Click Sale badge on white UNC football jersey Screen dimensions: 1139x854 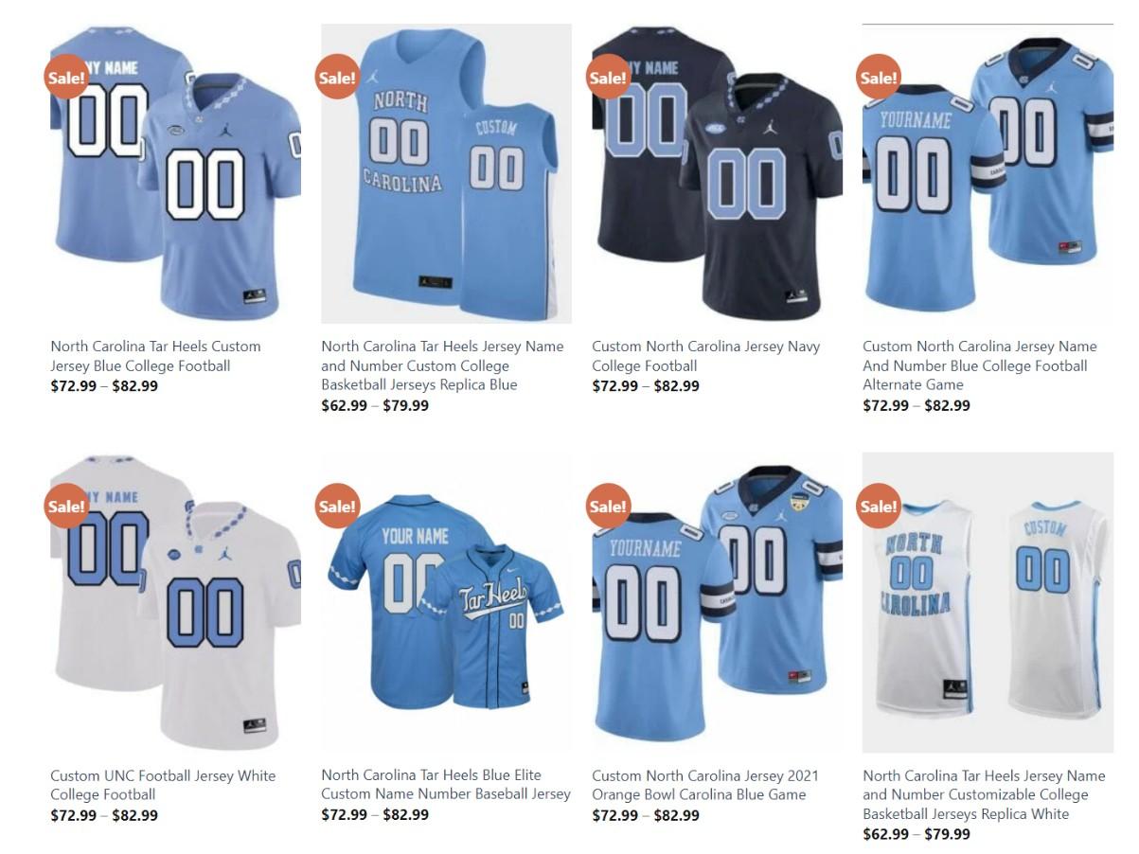point(66,507)
